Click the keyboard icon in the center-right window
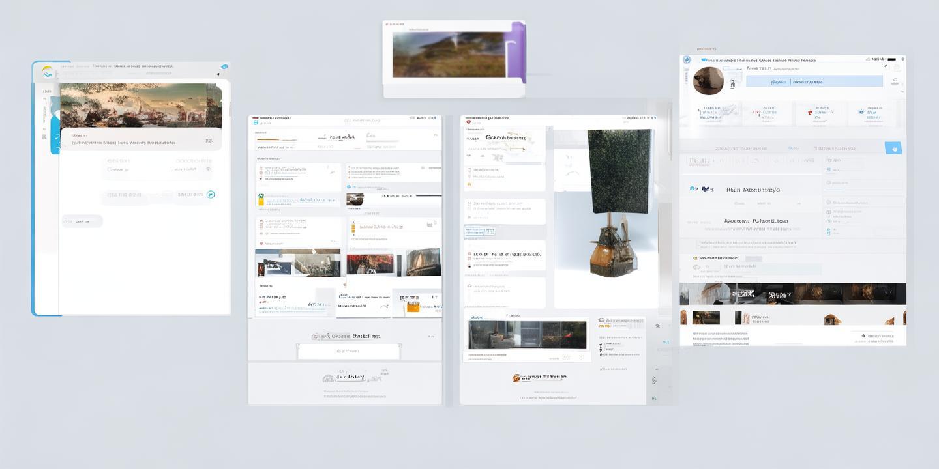Screen dimensions: 939x469 point(479,231)
